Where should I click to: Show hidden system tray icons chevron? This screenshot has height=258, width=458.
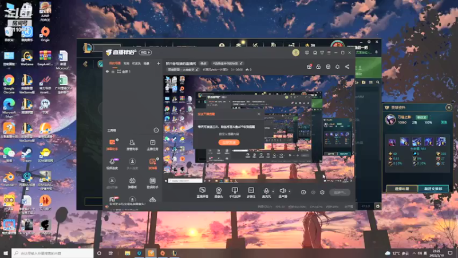(414, 253)
